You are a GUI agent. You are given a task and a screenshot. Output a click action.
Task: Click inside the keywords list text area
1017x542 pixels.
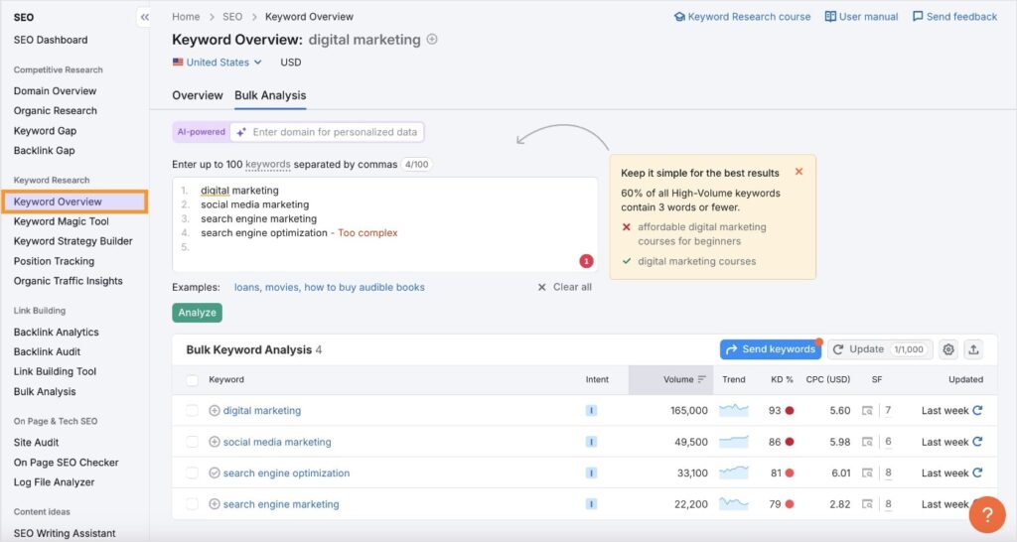[x=384, y=224]
